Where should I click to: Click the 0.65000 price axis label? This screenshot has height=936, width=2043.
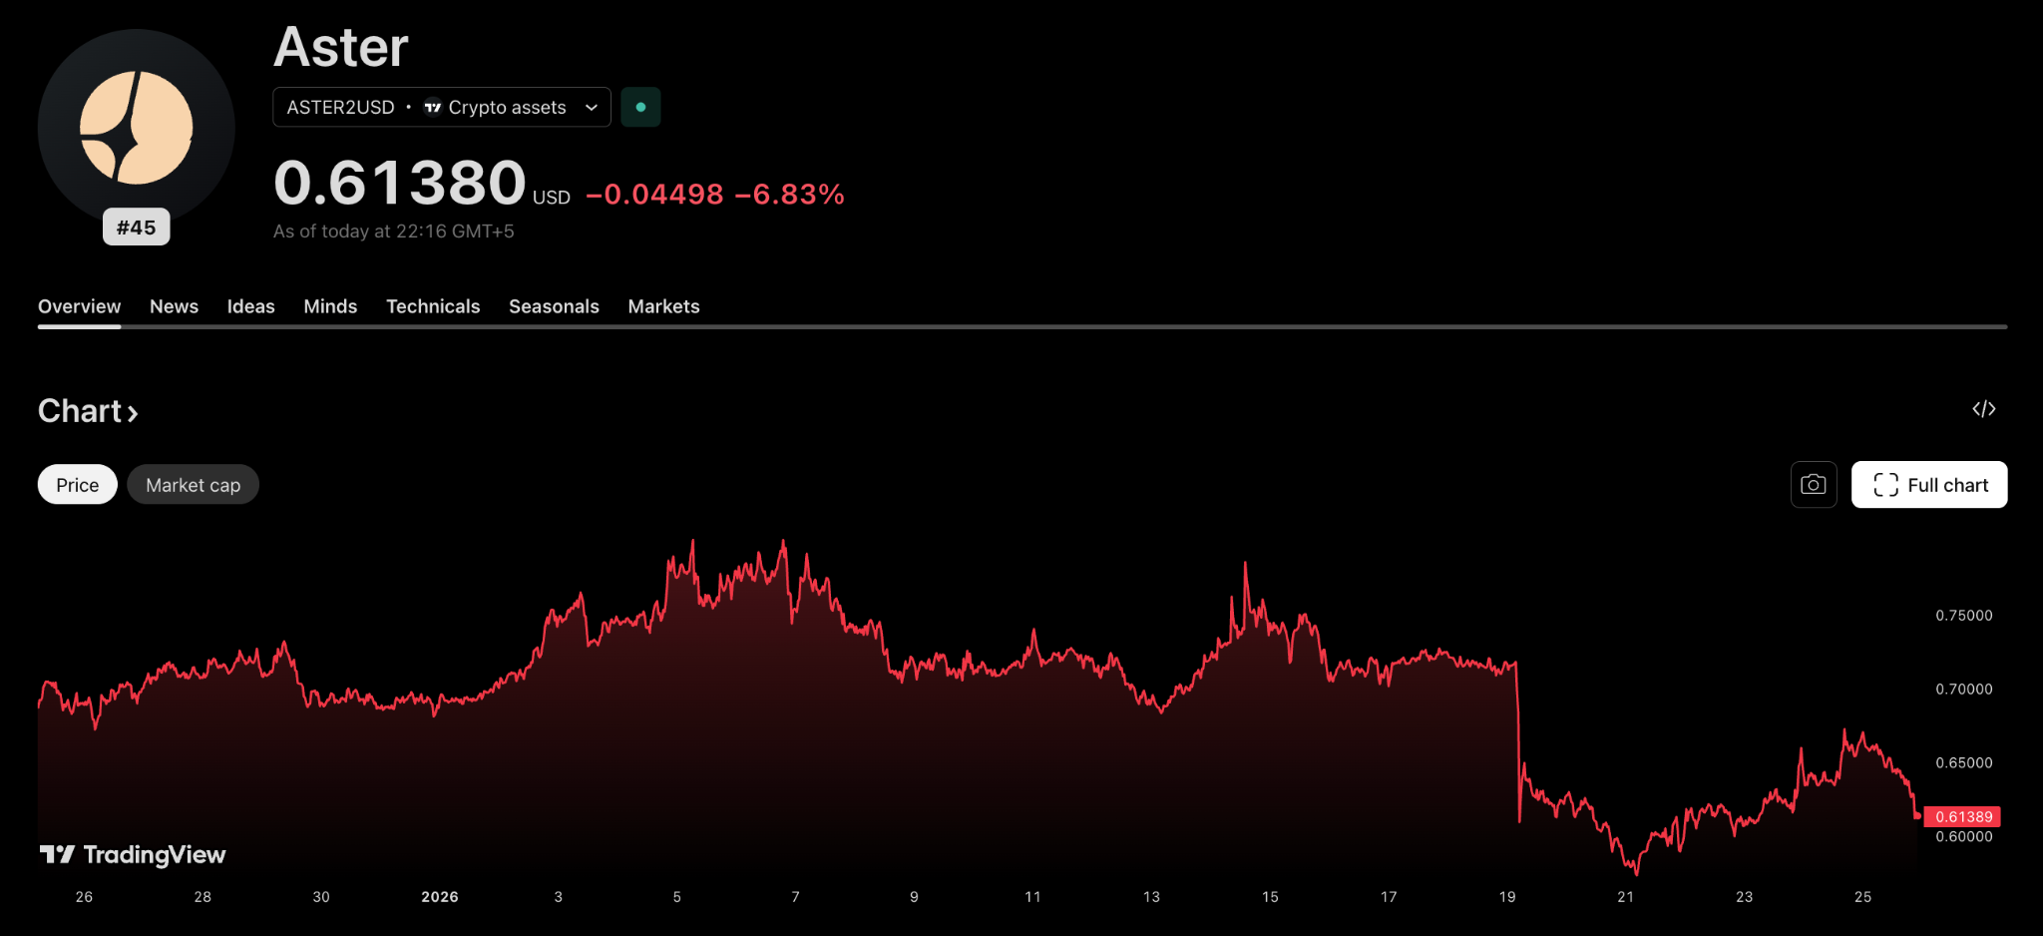[x=1964, y=763]
